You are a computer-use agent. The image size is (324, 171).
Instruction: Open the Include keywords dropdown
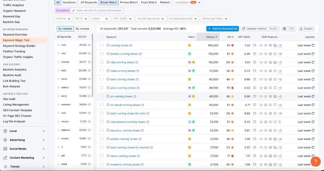click(x=151, y=18)
